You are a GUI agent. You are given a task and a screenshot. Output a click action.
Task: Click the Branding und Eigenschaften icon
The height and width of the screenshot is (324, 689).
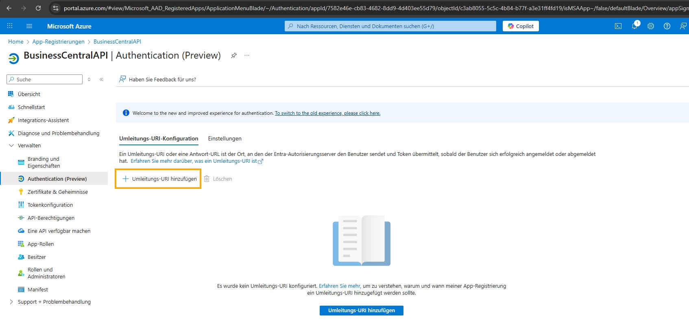click(21, 162)
